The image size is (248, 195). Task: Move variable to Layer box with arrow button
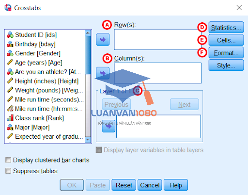coord(108,126)
